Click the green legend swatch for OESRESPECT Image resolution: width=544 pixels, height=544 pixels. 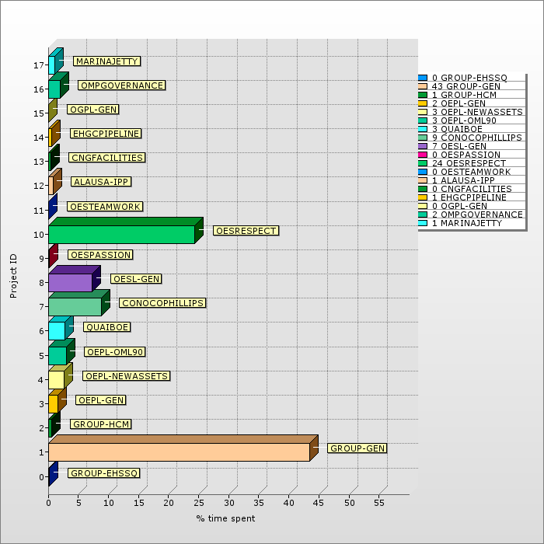(x=423, y=163)
